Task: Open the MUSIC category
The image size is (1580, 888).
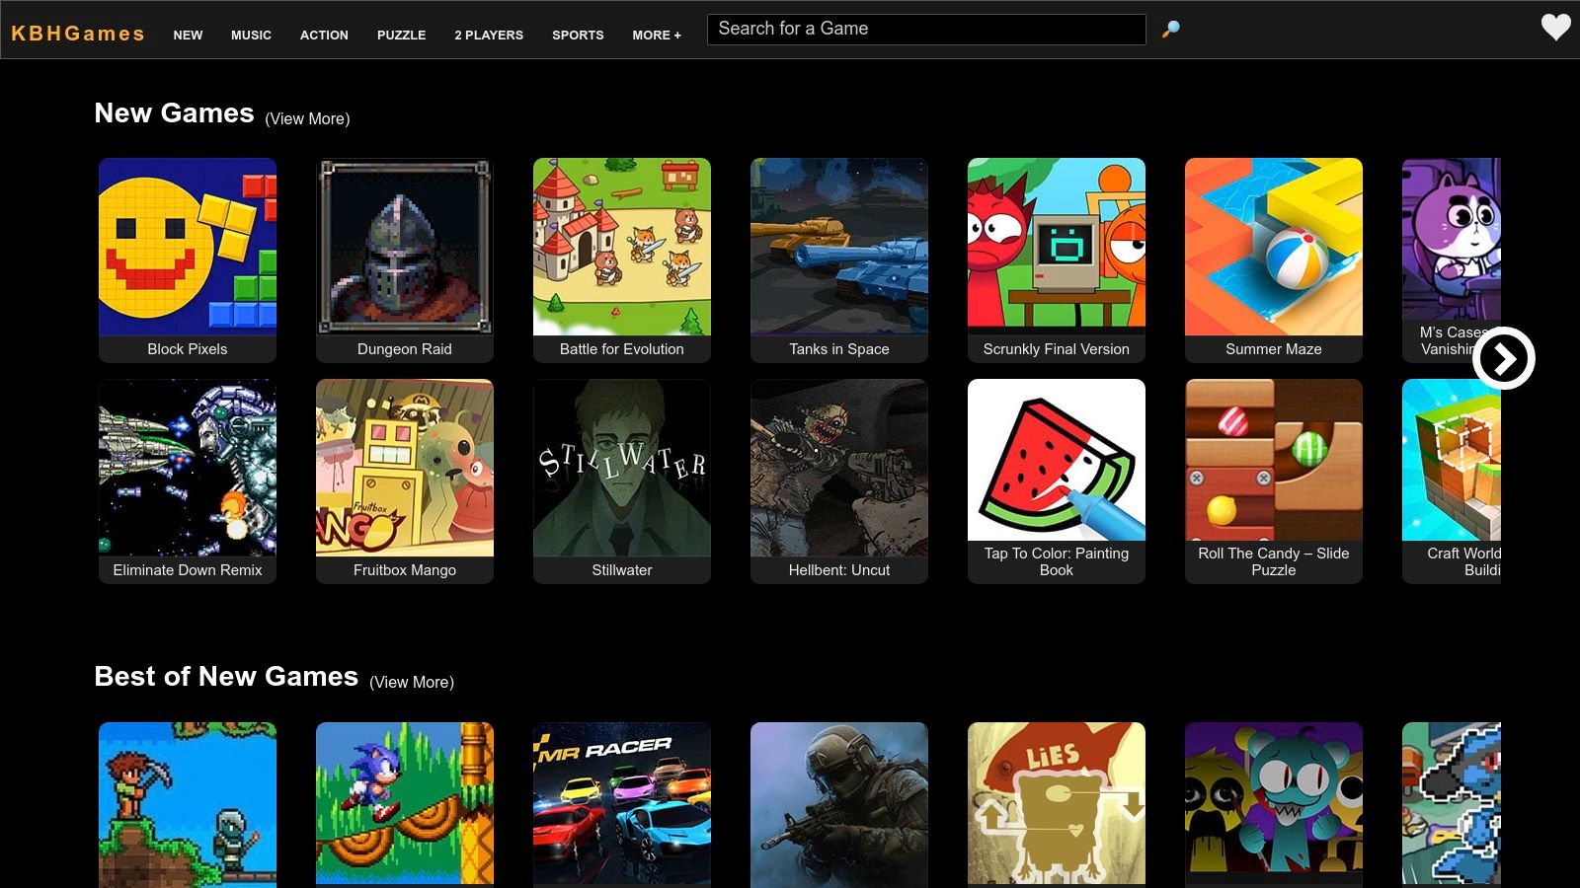Action: click(251, 35)
